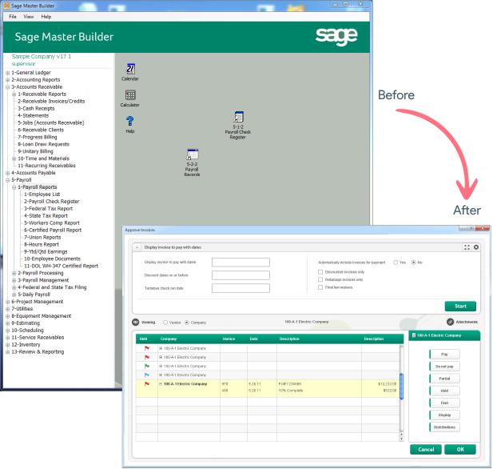Expand the 1-Receivable Reports tree node
This screenshot has width=493, height=469.
tap(14, 94)
